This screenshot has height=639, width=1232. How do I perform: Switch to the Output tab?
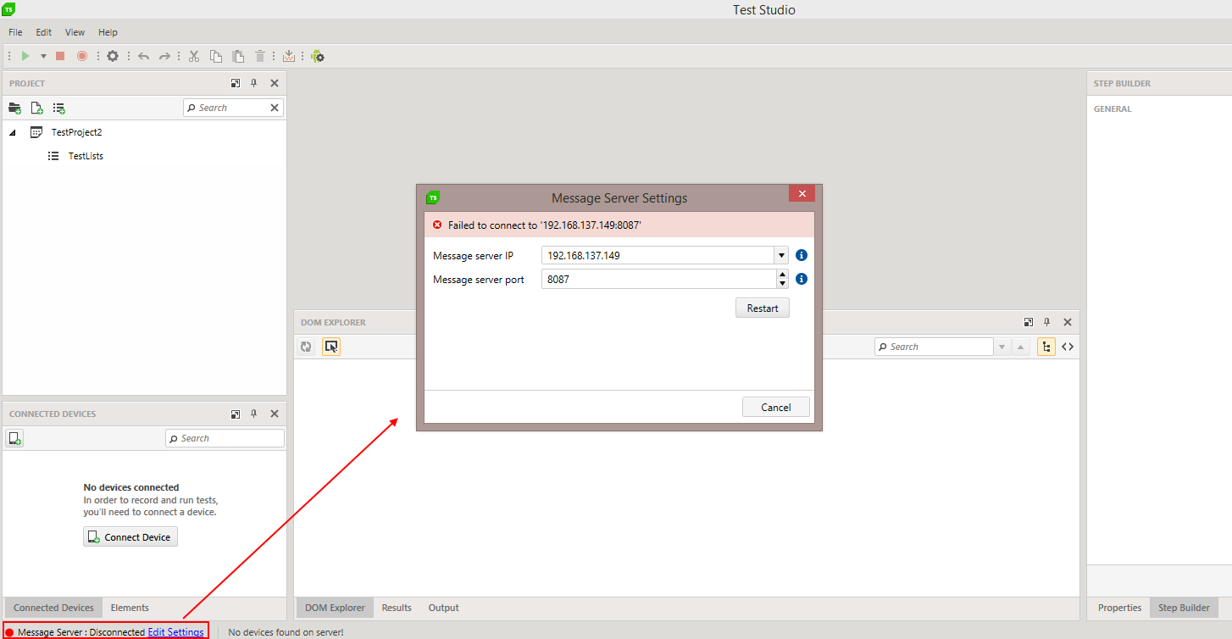443,608
